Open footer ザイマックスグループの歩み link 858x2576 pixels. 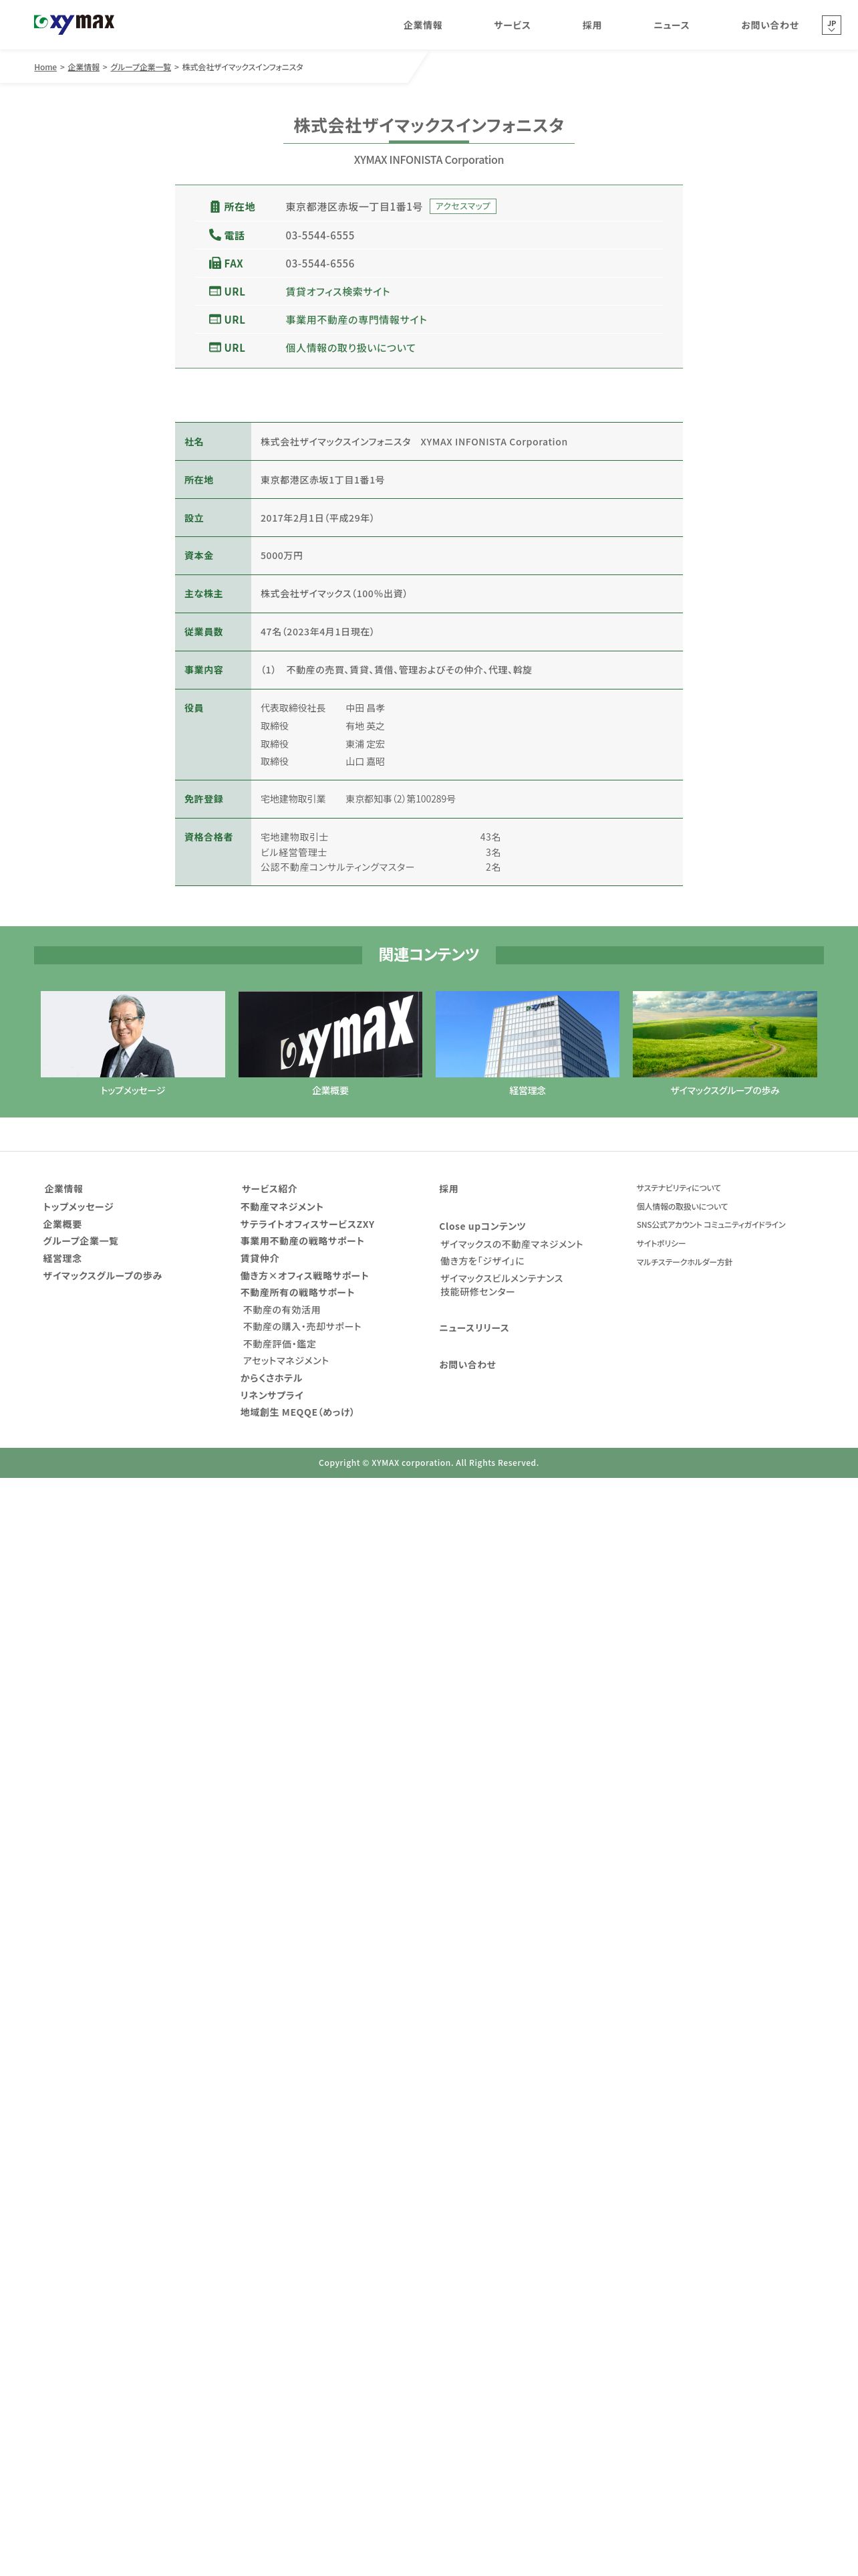click(102, 1276)
